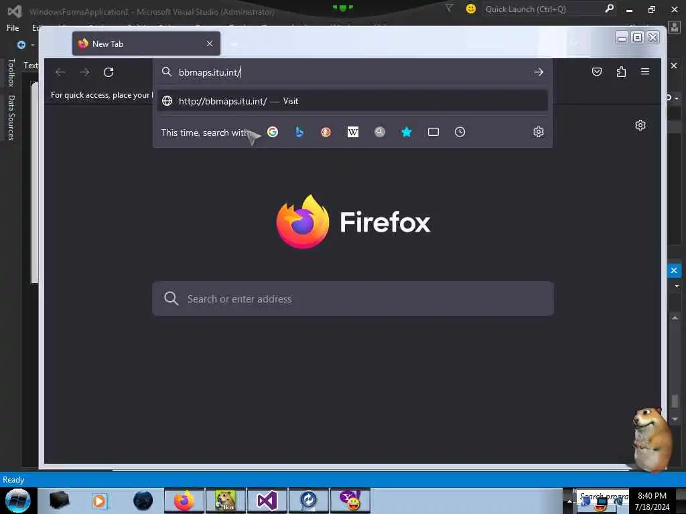
Task: Search history via clock icon
Action: click(x=460, y=132)
